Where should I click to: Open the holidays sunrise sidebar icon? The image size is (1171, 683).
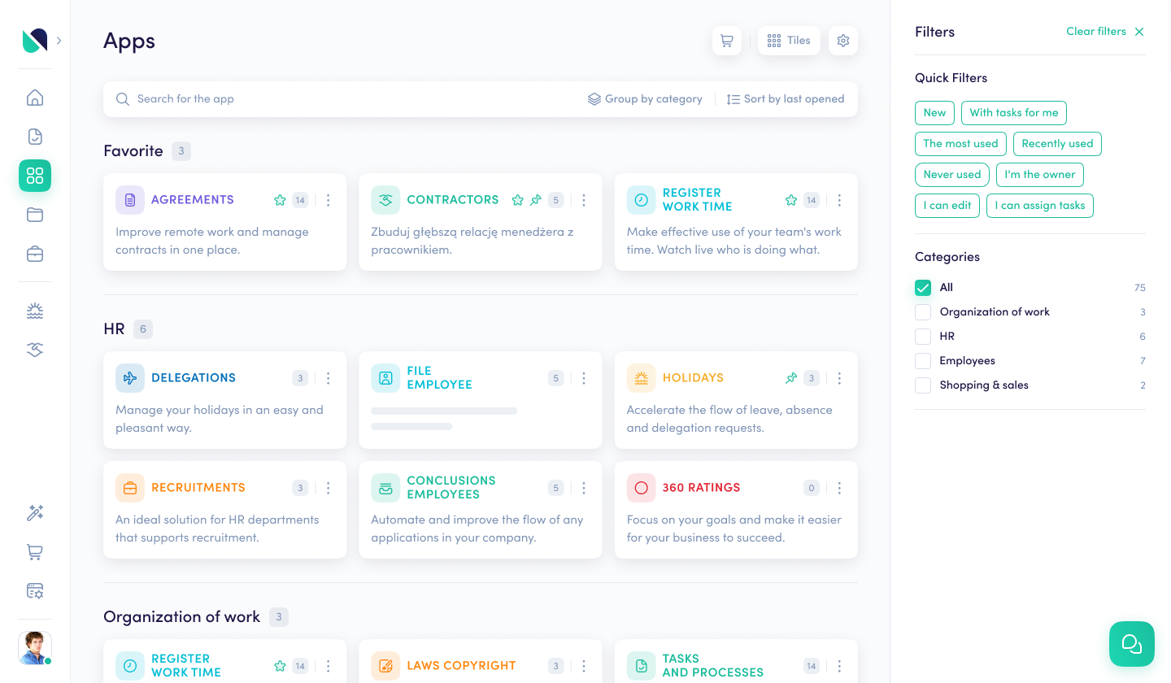point(35,311)
